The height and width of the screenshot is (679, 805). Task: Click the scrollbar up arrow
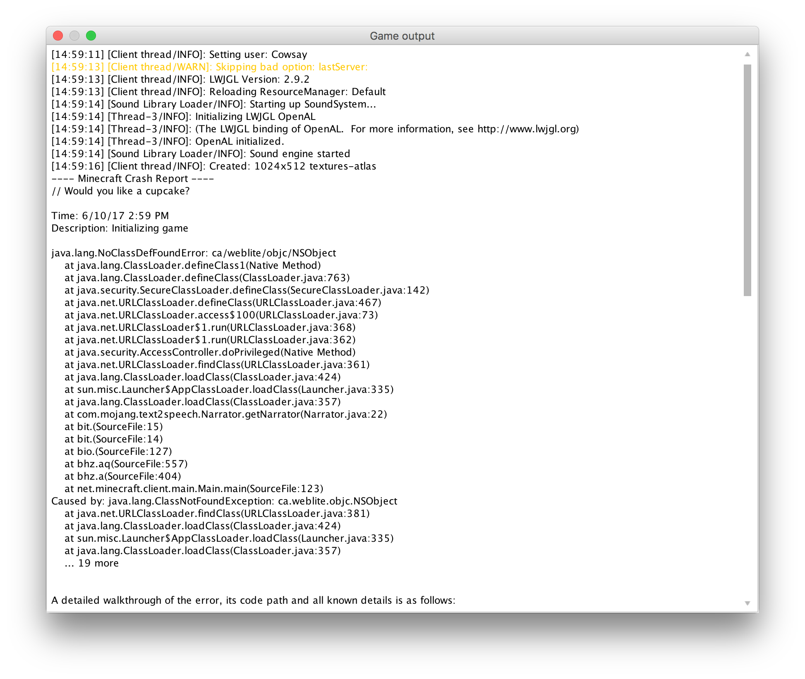point(747,54)
